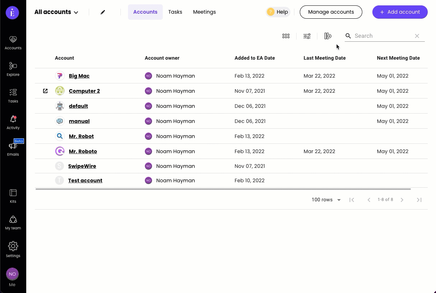
Task: Switch to the Tasks tab
Action: [175, 12]
